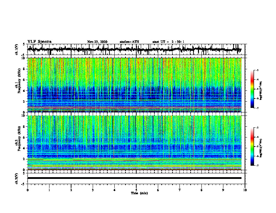Screen dimensions: 276x213
Task: Click the ch.1 spectrogram panel
Action: (x=135, y=85)
